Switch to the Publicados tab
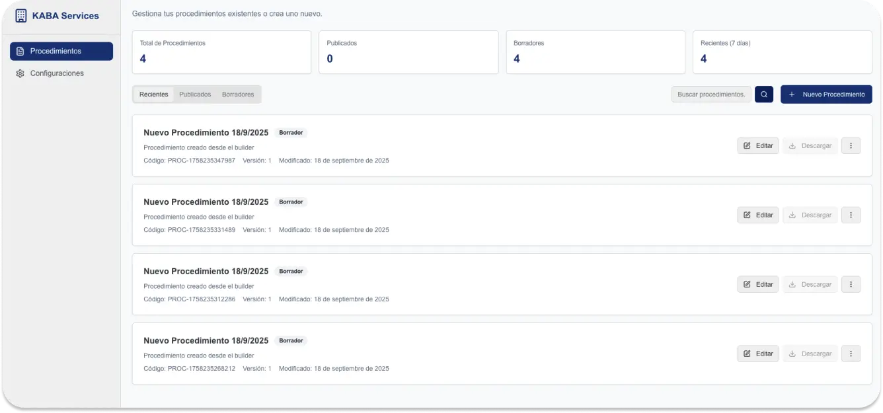The width and height of the screenshot is (883, 413). coord(195,94)
